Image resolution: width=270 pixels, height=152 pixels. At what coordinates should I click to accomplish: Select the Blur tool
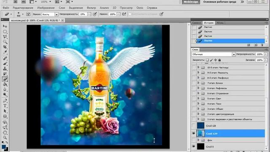pos(5,90)
